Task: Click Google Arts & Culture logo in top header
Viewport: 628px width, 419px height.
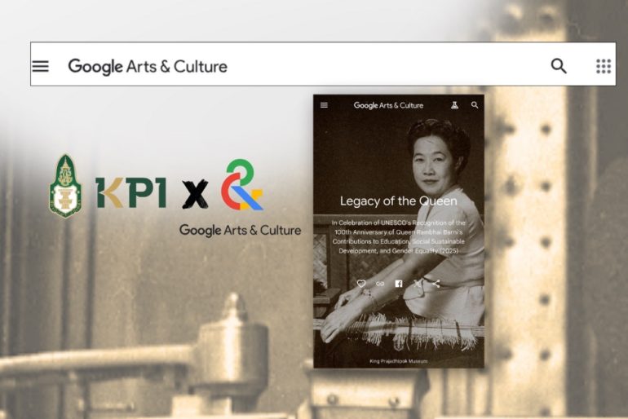Action: point(148,66)
